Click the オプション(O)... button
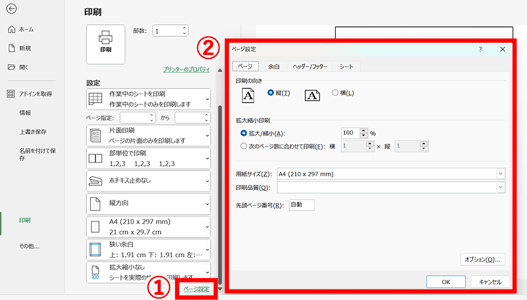 click(483, 259)
